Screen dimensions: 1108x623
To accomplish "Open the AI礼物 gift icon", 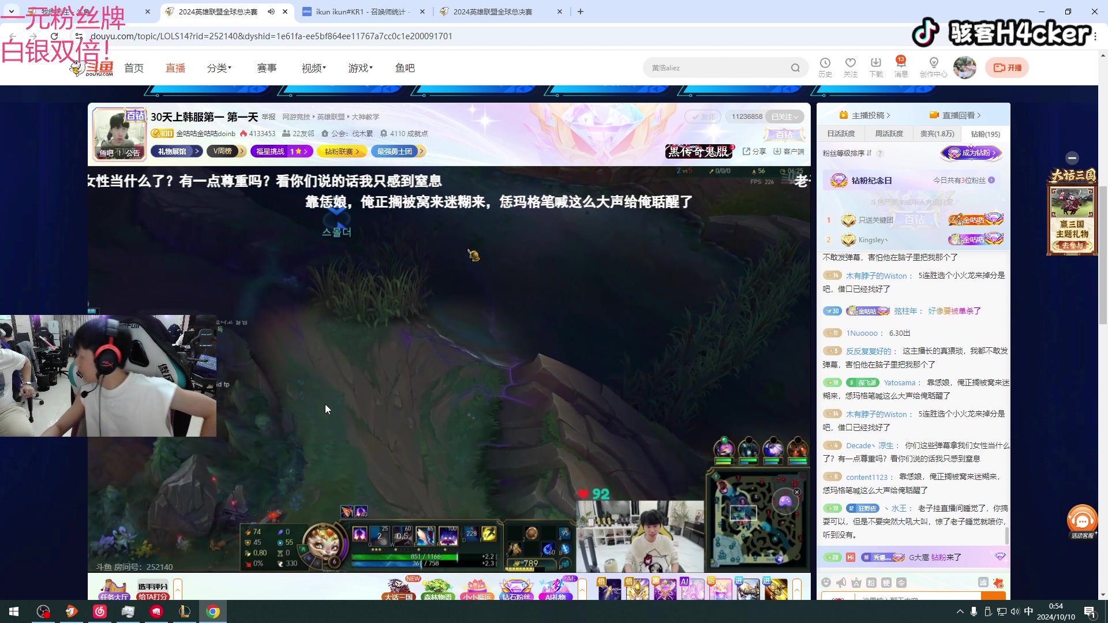I will (555, 590).
